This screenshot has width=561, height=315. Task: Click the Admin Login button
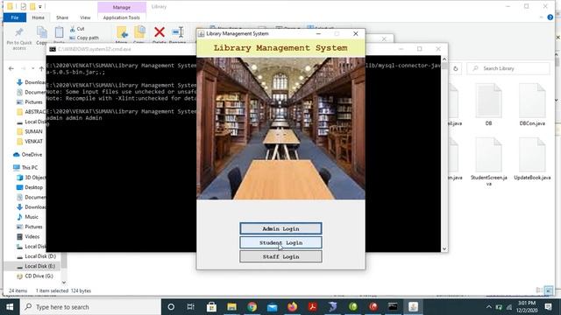[x=280, y=228]
